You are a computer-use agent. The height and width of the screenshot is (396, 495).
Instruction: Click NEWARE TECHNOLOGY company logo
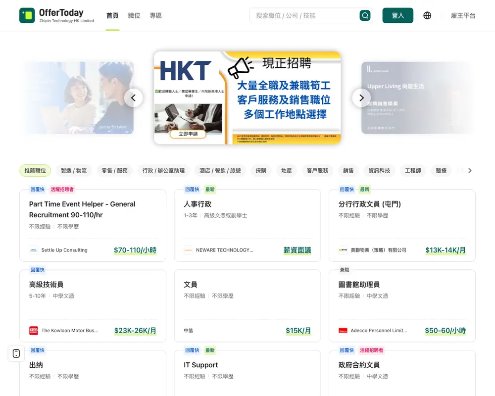(188, 250)
